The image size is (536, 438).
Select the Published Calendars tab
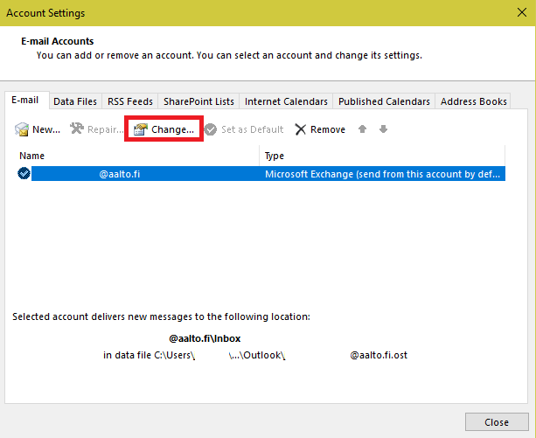point(384,101)
